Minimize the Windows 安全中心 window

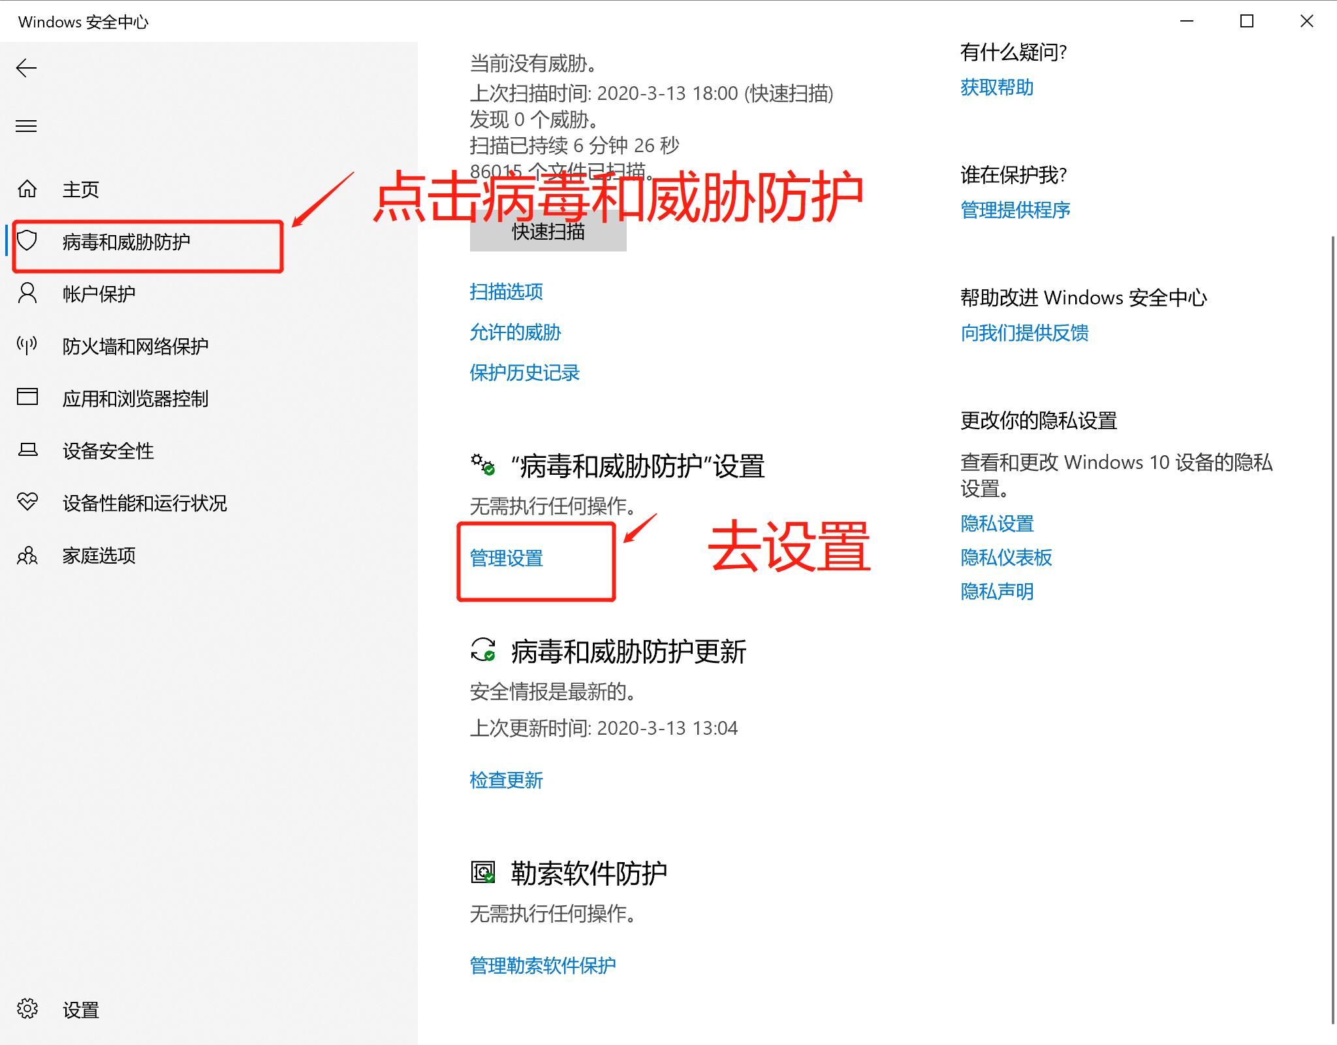point(1187,21)
